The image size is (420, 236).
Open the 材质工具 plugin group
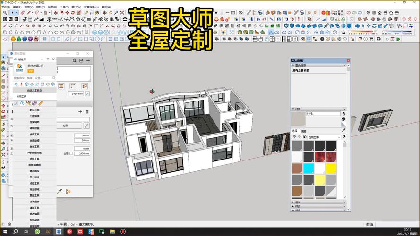(34, 147)
